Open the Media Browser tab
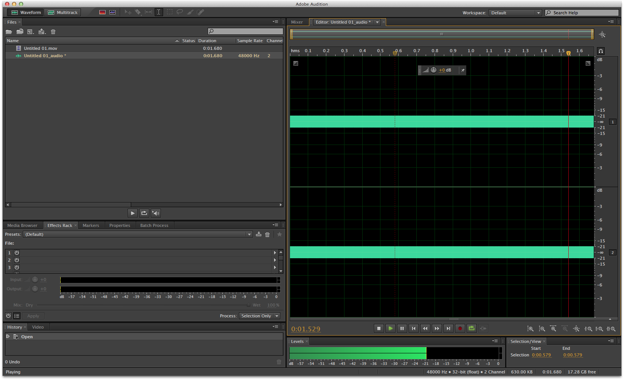The image size is (624, 380). click(x=22, y=225)
